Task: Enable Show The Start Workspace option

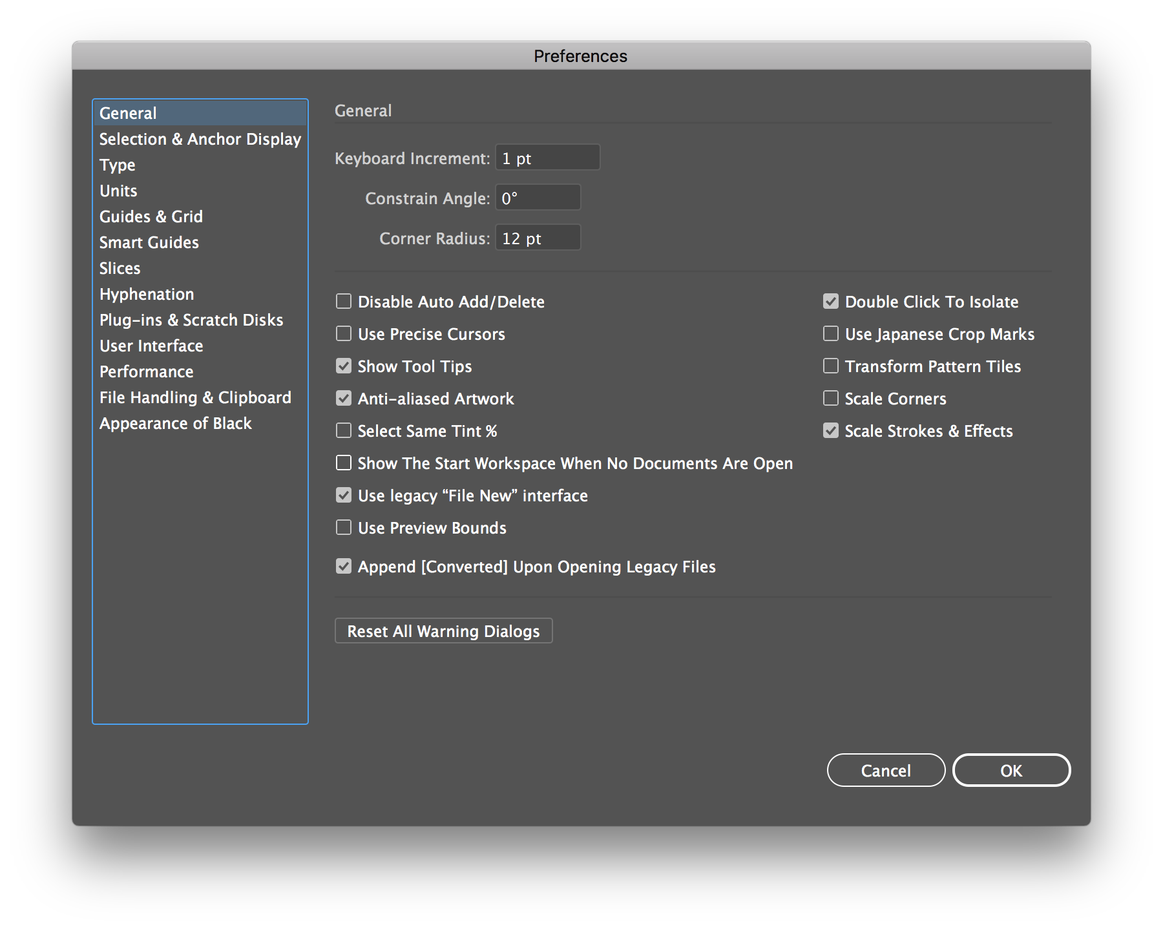Action: (344, 463)
